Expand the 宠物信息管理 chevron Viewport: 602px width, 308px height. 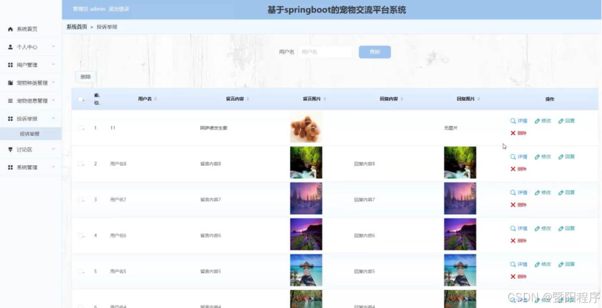click(53, 100)
